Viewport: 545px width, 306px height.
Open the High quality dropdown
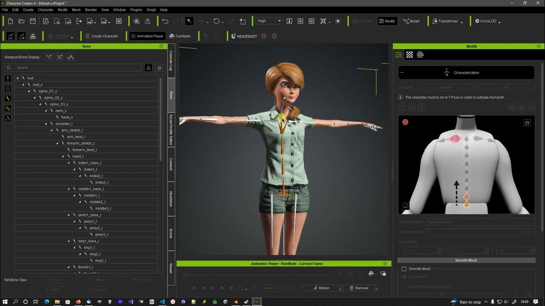[269, 21]
